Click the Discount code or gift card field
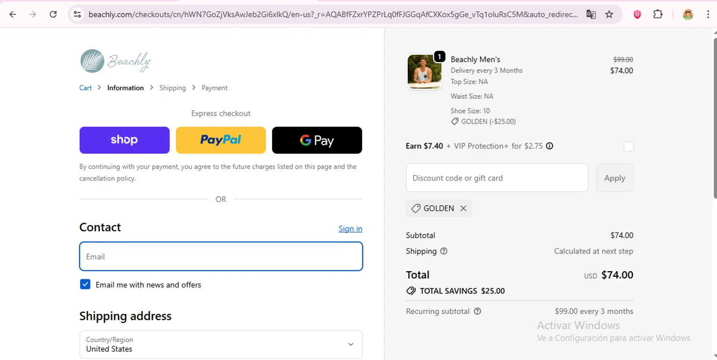The image size is (717, 360). point(497,178)
